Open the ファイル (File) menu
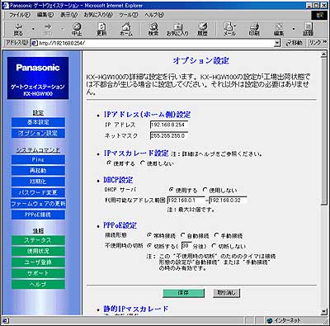Viewport: 330px width, 326px height. 20,15
